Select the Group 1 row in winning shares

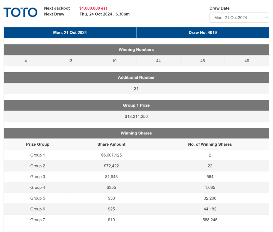[x=37, y=155]
